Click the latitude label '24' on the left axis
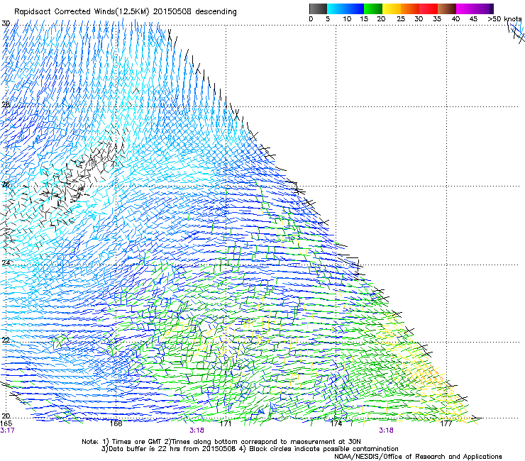The image size is (525, 461). click(x=6, y=263)
